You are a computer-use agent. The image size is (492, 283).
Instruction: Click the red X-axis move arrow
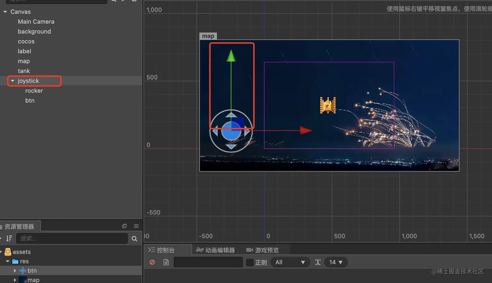coord(306,130)
